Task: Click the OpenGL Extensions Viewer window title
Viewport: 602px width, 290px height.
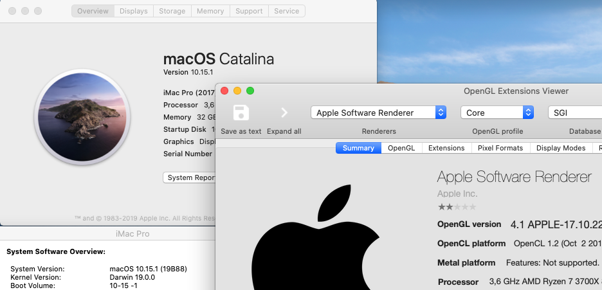Action: point(516,91)
